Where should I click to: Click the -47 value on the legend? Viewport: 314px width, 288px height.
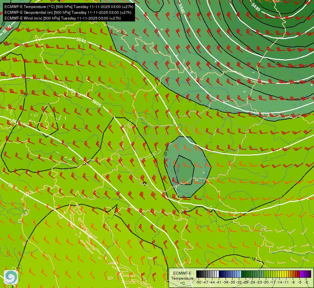point(205,282)
